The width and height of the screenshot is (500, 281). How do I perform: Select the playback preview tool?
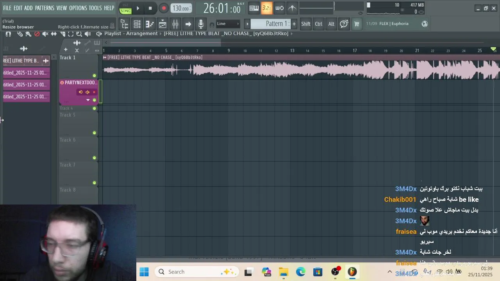[87, 34]
